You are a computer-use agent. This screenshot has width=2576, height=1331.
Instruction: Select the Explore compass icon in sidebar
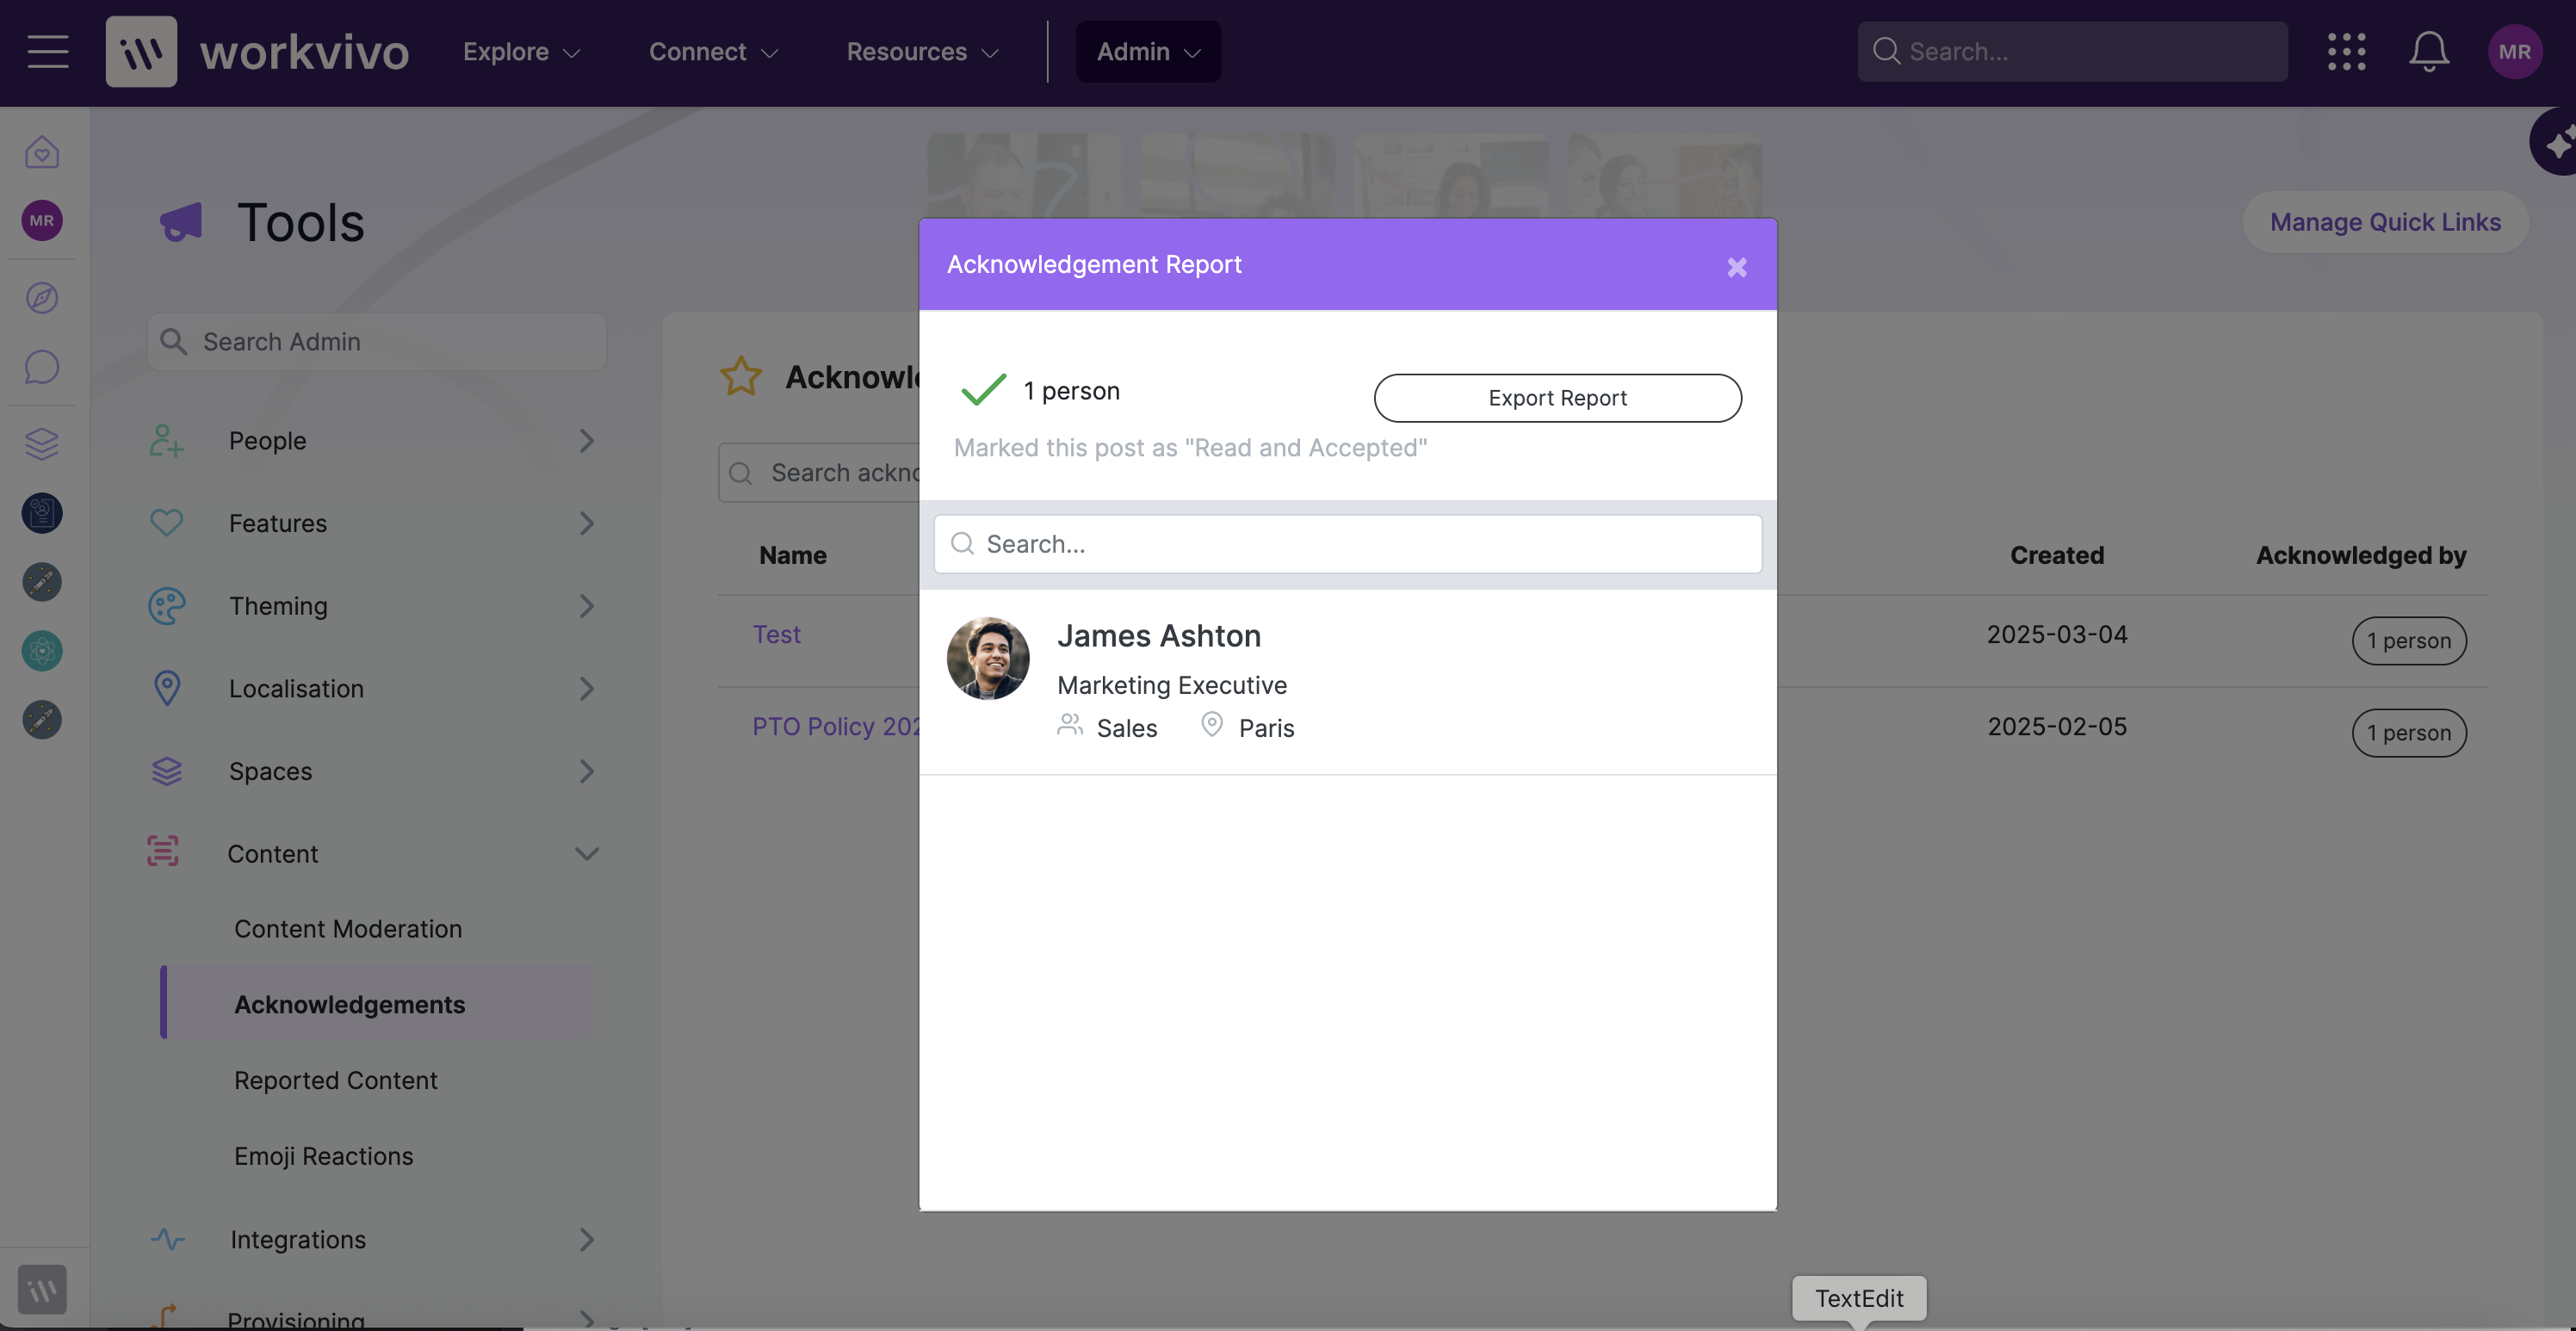(x=41, y=297)
